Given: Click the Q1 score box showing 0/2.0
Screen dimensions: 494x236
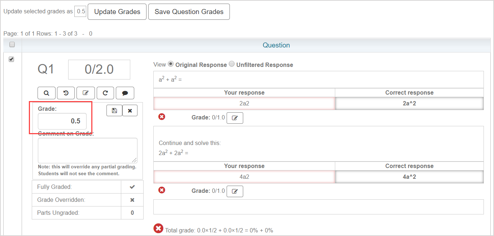Looking at the screenshot, I should coord(99,69).
